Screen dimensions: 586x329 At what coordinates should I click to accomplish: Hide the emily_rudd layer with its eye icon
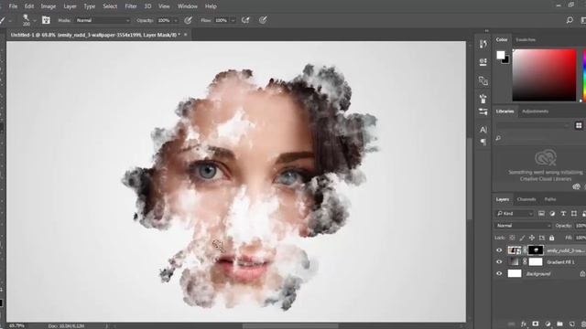499,250
